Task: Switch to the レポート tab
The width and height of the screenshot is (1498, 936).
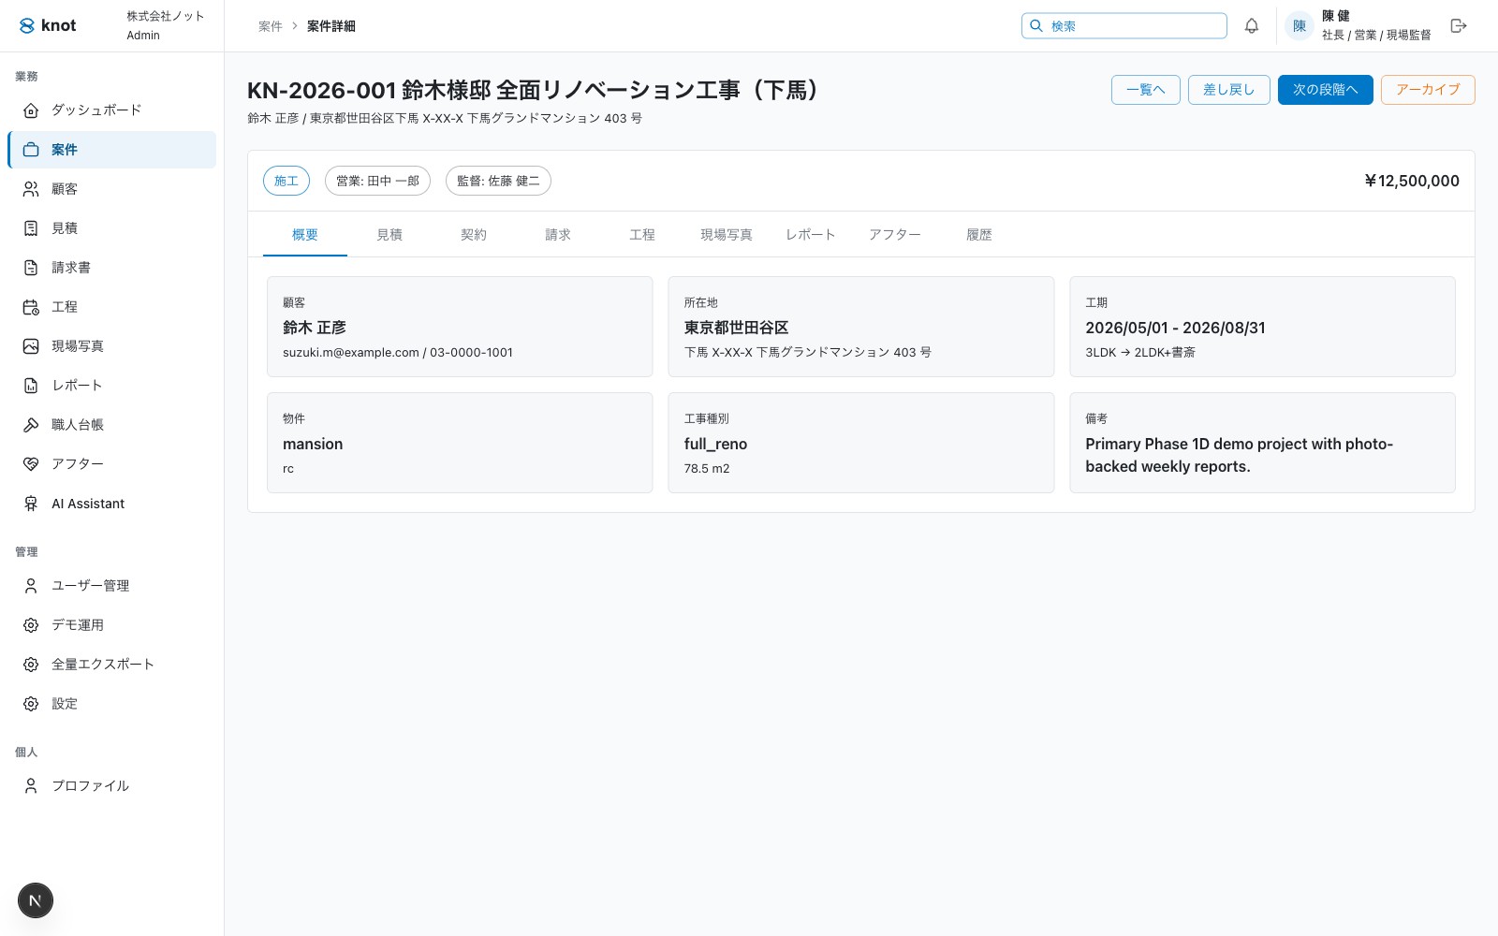Action: [811, 235]
